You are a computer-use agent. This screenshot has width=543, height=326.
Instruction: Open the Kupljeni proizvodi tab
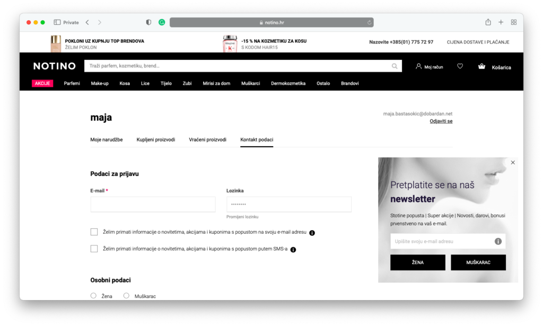(x=156, y=139)
